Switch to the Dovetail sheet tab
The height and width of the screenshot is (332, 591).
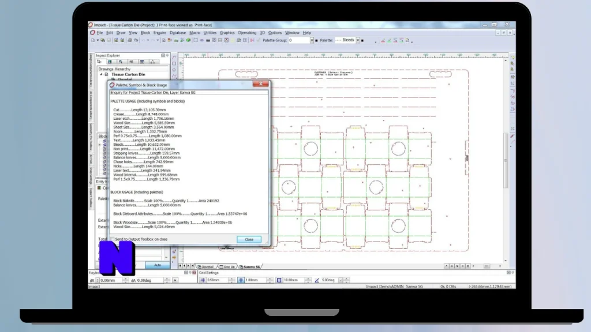point(206,266)
